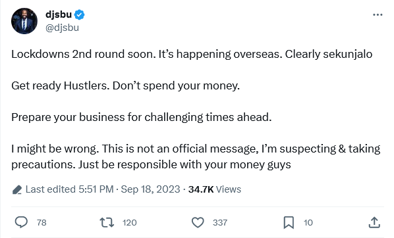Image resolution: width=394 pixels, height=238 pixels.
Task: Open the share upload icon
Action: (x=374, y=222)
